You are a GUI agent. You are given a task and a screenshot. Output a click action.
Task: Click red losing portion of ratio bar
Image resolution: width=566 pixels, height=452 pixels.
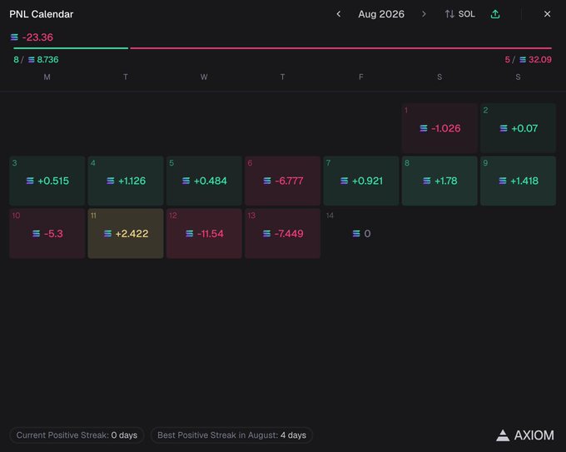point(340,47)
